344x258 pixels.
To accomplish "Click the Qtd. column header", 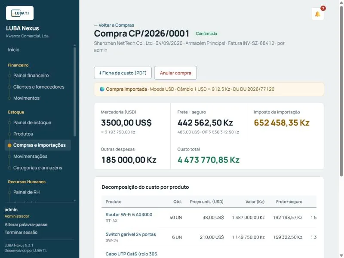I will pos(178,202).
